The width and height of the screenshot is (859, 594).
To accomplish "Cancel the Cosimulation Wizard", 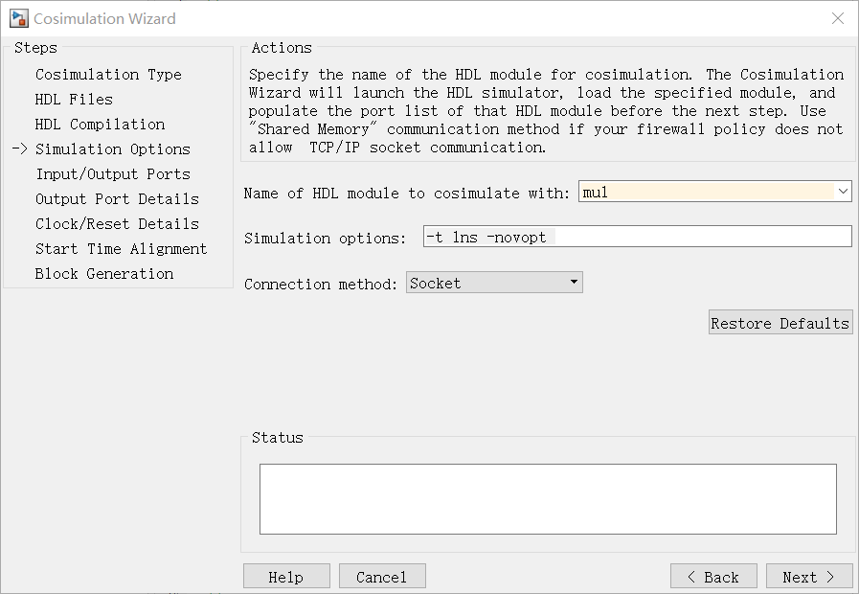I will coord(382,577).
